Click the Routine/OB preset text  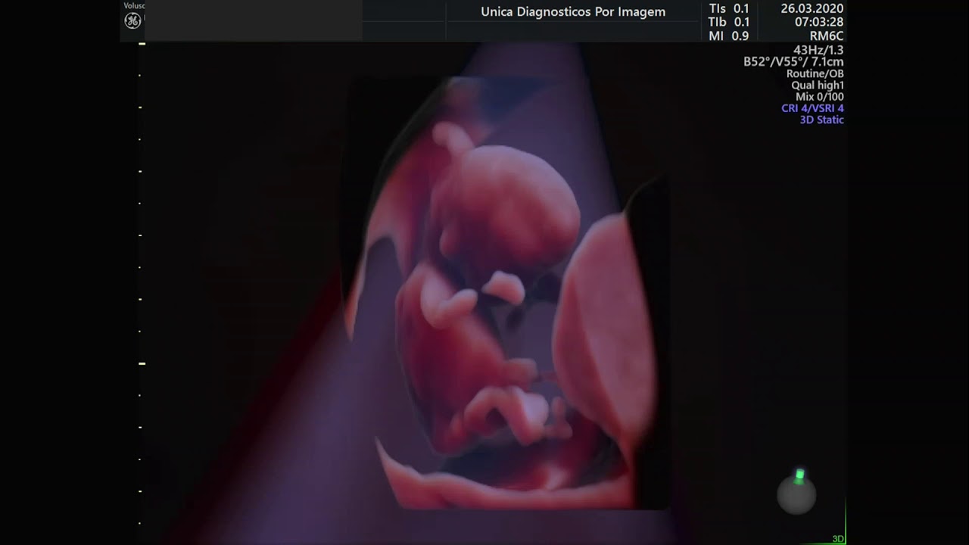click(x=815, y=74)
